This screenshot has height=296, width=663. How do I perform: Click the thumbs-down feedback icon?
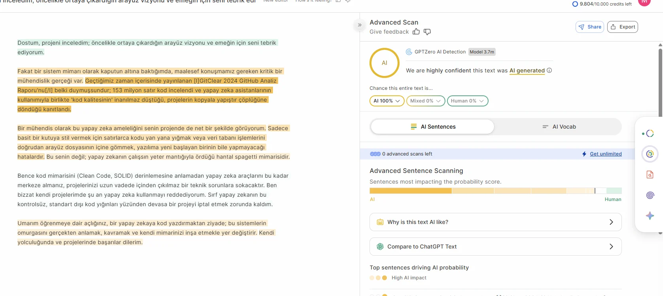[x=427, y=32]
